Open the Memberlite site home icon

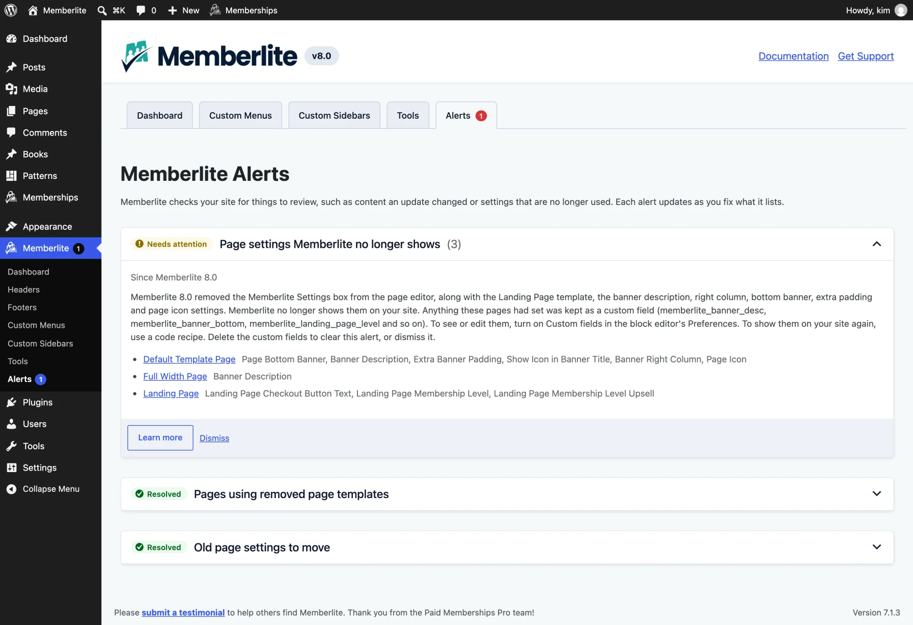pyautogui.click(x=33, y=10)
